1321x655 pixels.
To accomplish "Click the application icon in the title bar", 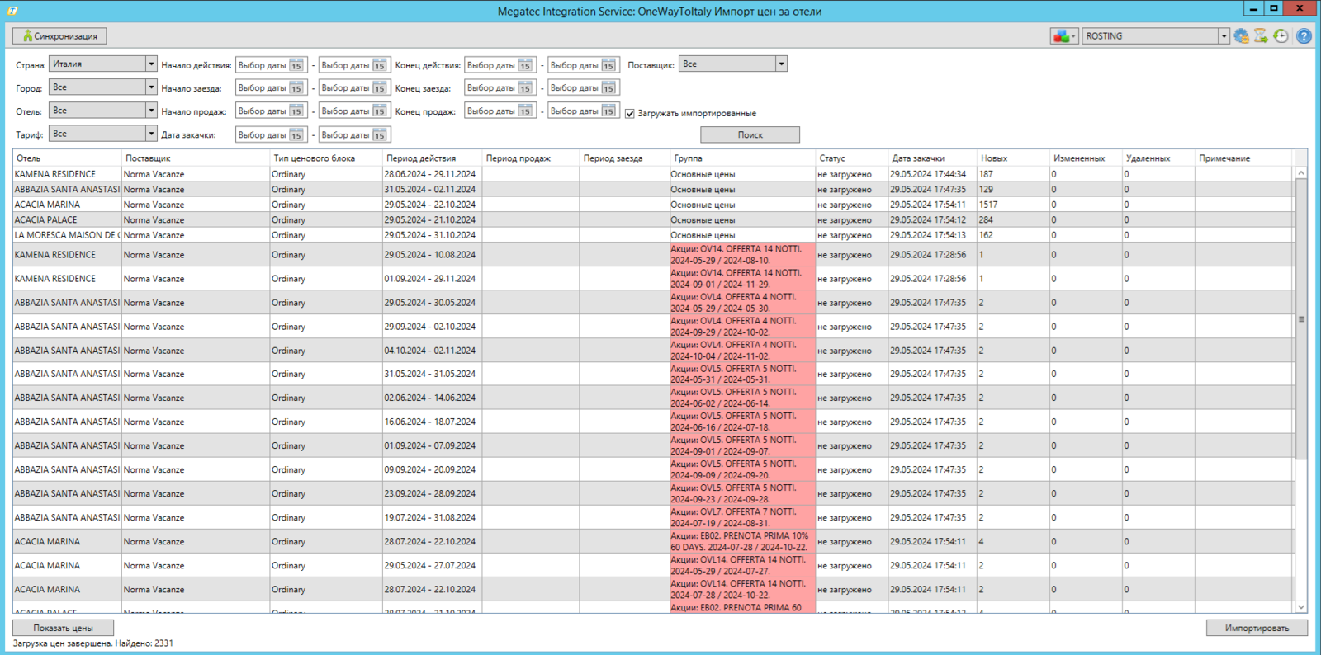I will click(12, 11).
